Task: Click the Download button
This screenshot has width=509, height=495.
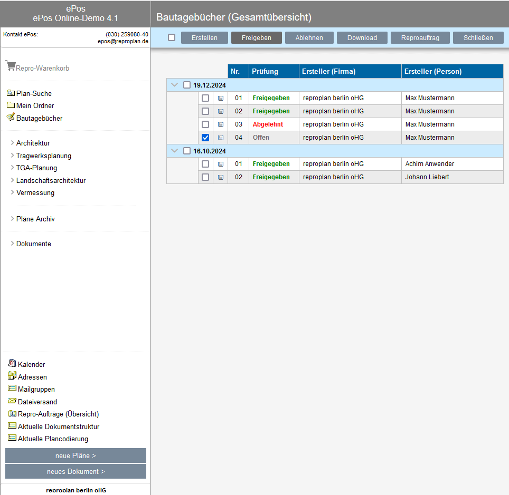Action: pyautogui.click(x=362, y=37)
